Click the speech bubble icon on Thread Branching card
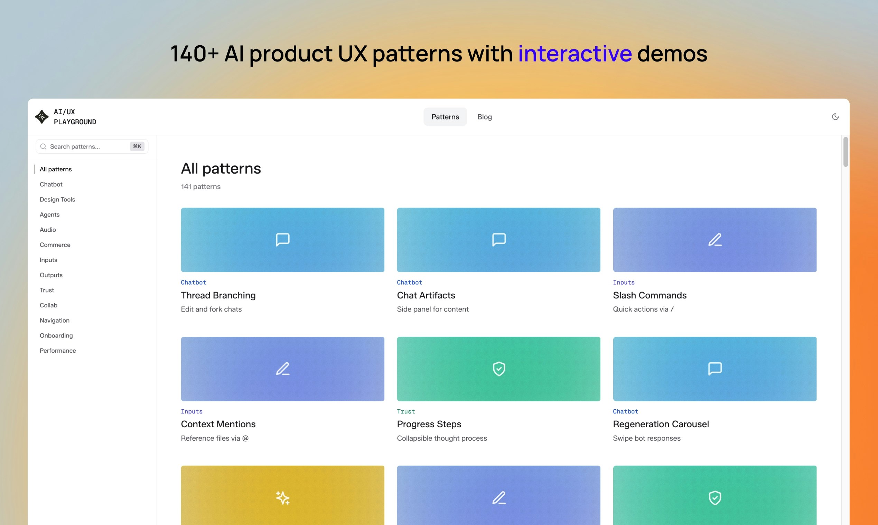Image resolution: width=878 pixels, height=525 pixels. click(282, 240)
